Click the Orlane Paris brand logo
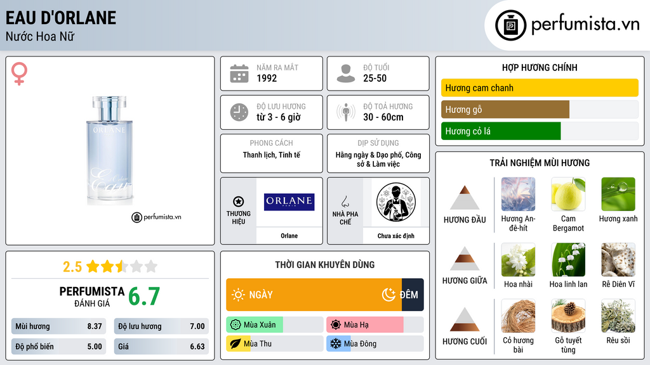This screenshot has height=365, width=650. (x=289, y=202)
